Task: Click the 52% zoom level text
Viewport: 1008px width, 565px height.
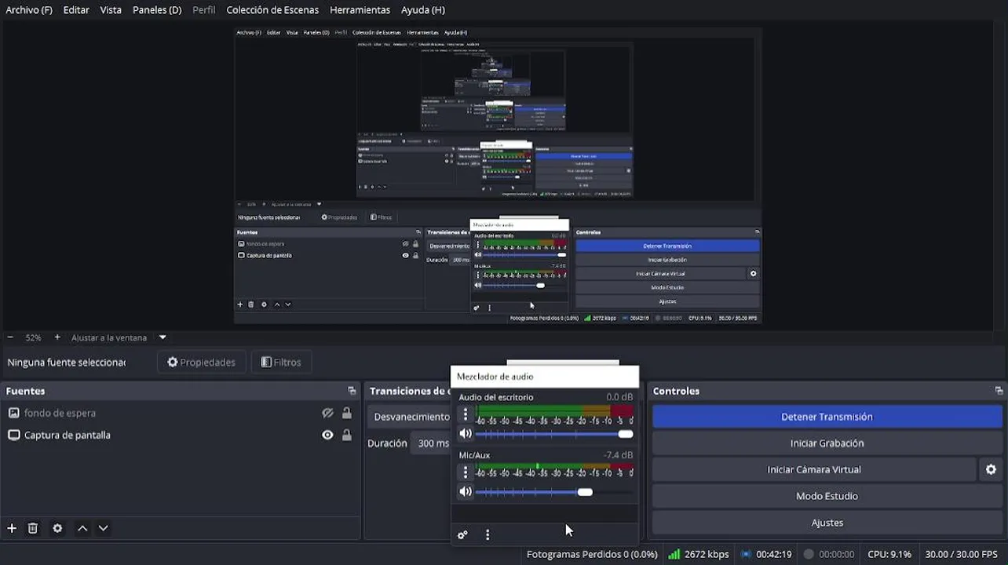Action: point(33,337)
